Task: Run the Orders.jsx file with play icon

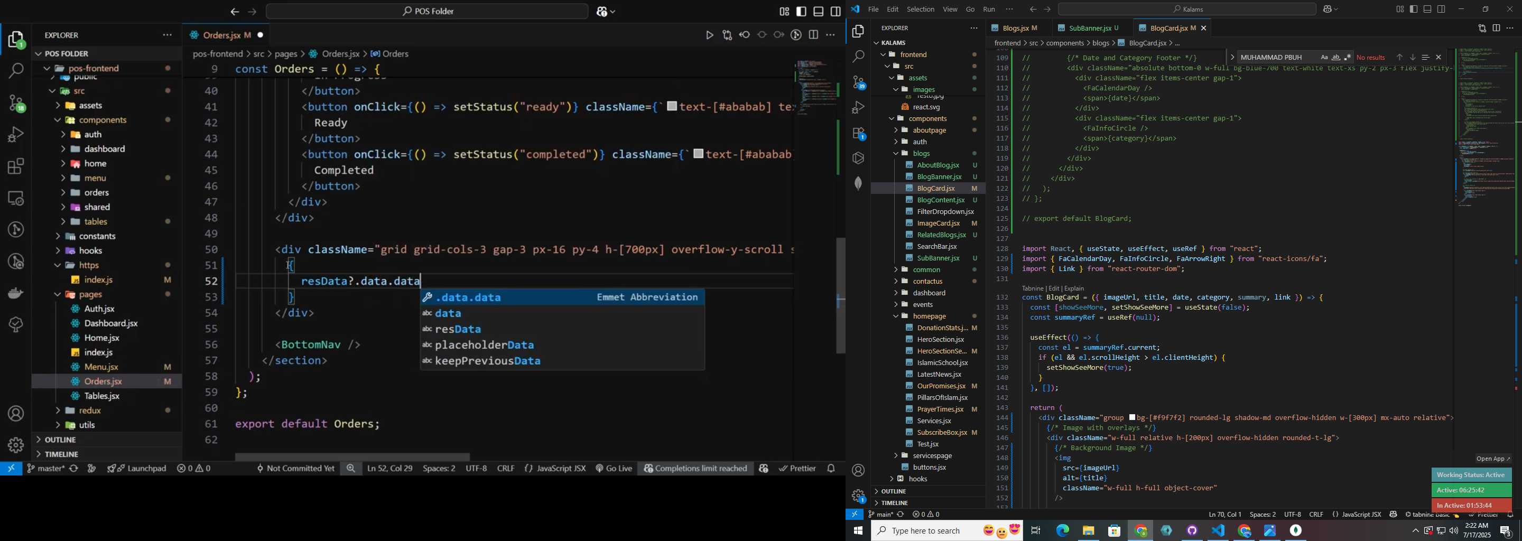Action: 710,35
